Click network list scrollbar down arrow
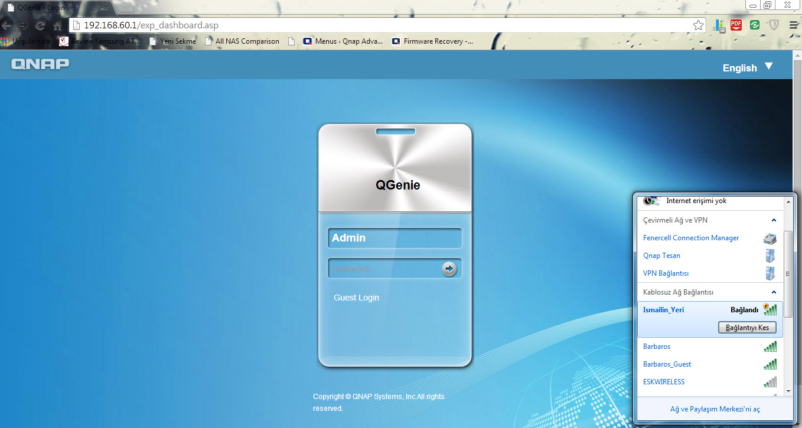Viewport: 802px width, 428px height. [788, 391]
